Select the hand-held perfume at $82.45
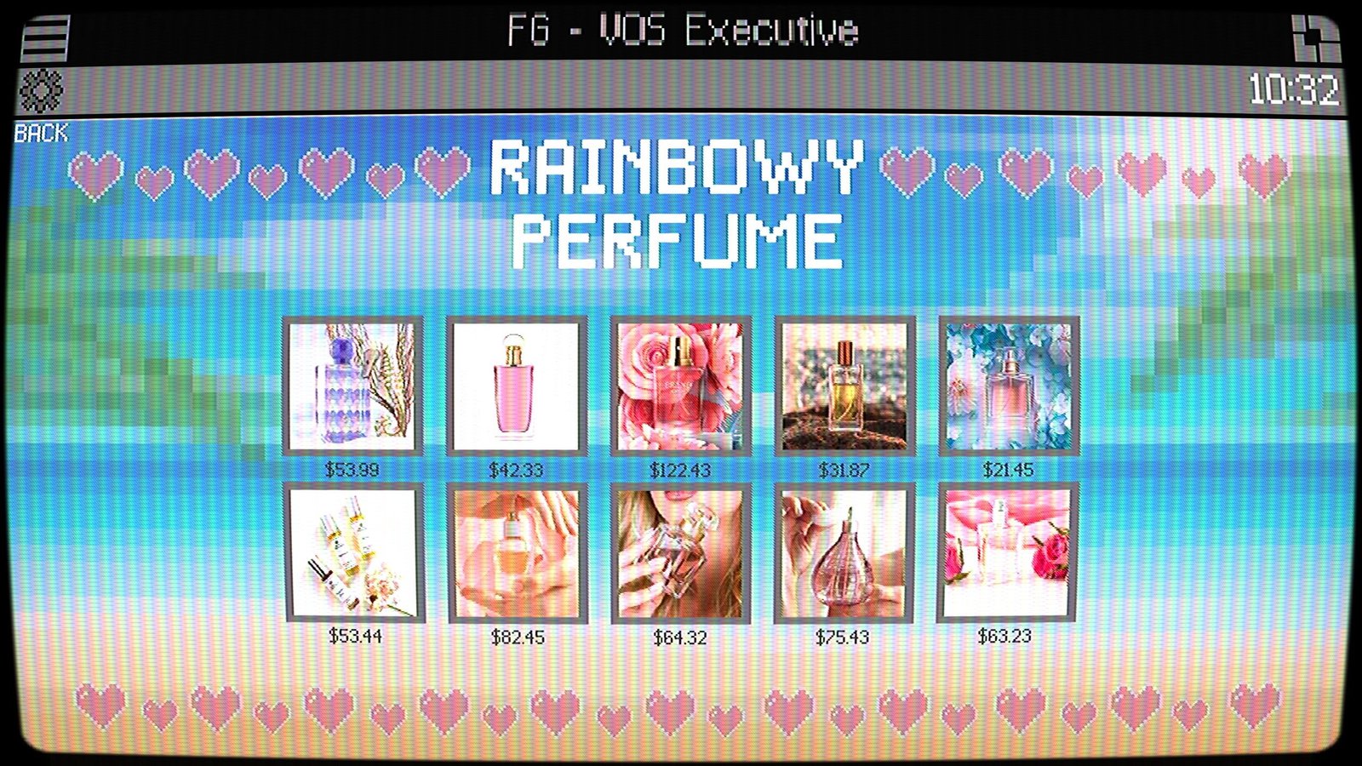The image size is (1362, 766). click(518, 553)
